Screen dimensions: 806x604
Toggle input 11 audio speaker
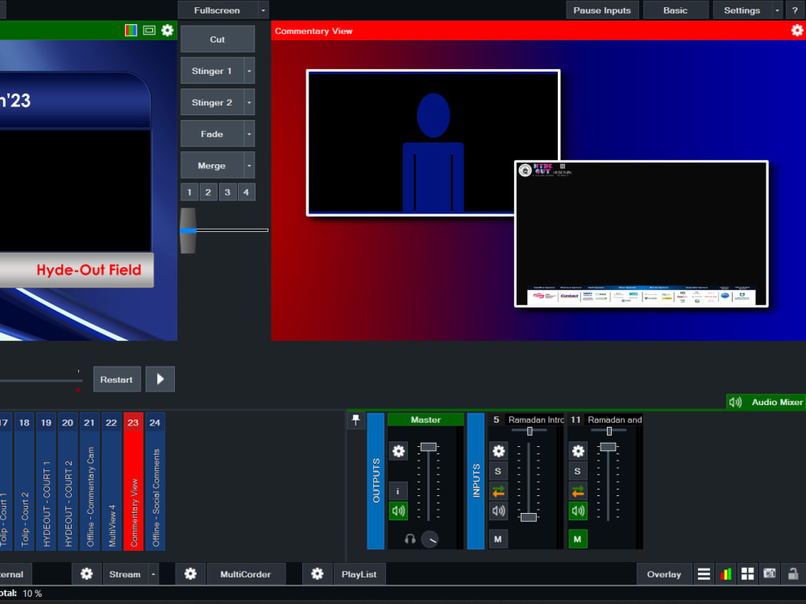click(578, 511)
